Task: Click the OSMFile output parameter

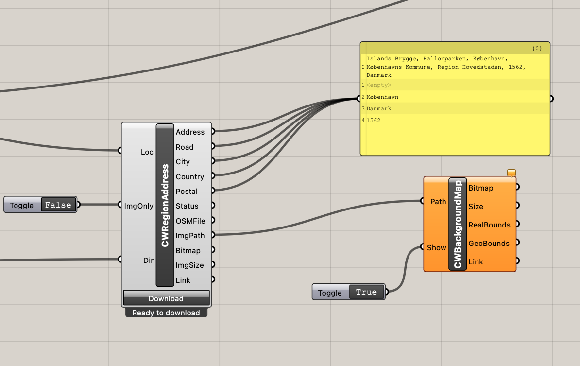Action: 190,221
